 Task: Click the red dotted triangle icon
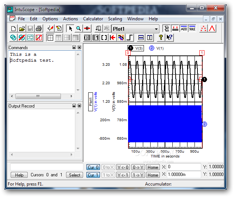(x=203, y=28)
